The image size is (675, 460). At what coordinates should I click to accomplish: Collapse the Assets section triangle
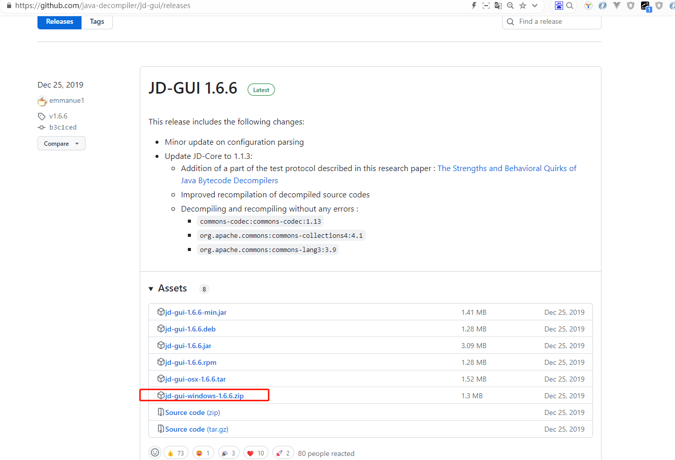(x=151, y=289)
